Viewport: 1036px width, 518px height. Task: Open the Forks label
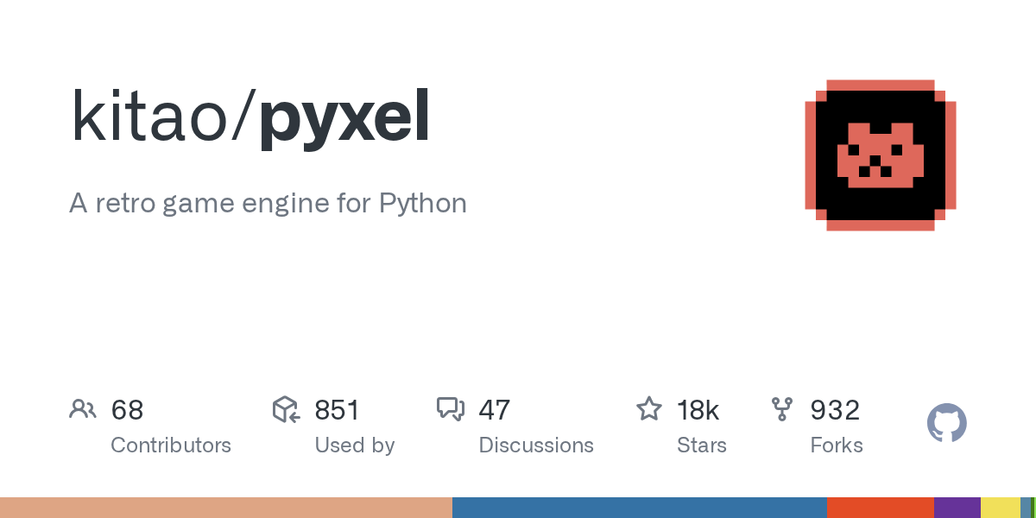[837, 445]
